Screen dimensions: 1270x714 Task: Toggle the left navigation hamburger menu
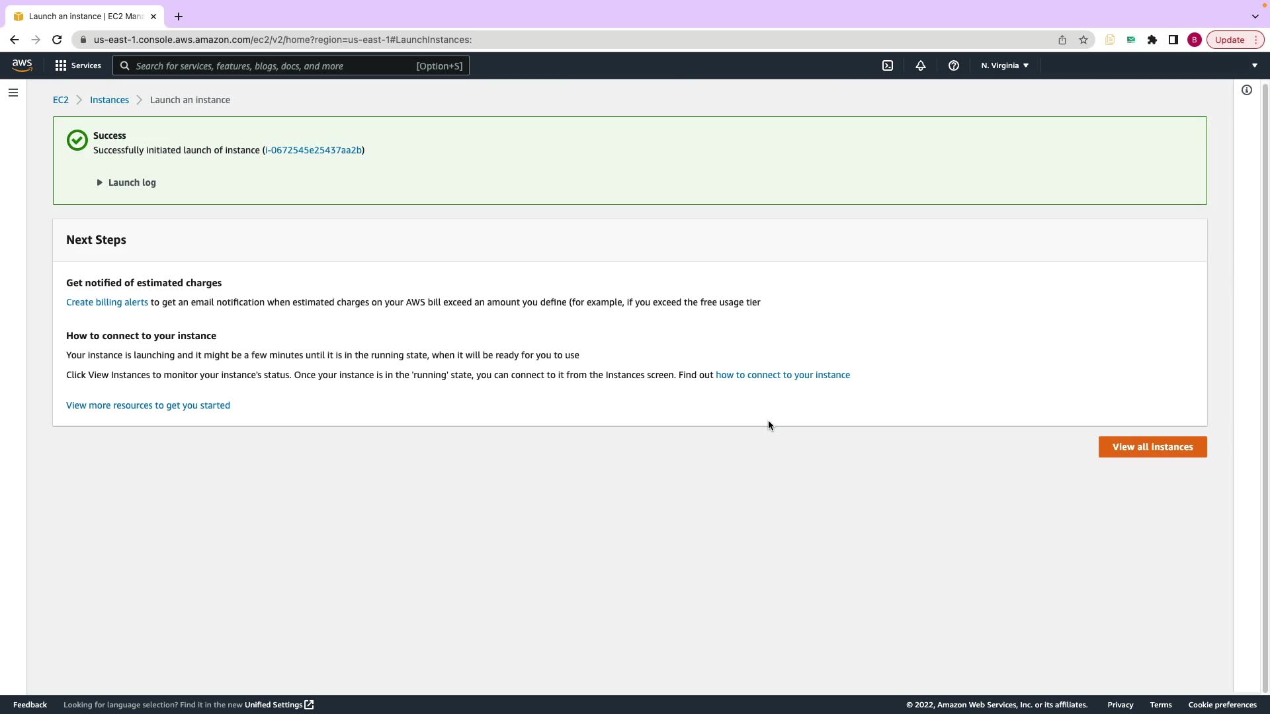pos(13,93)
